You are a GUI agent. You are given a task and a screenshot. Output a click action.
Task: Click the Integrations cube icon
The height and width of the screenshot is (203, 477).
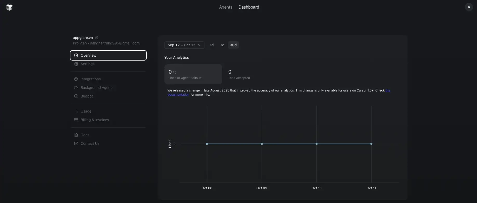pyautogui.click(x=76, y=79)
